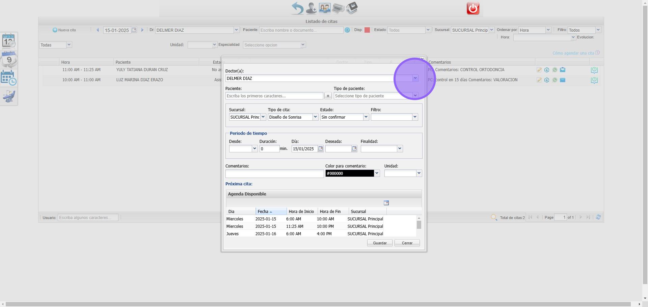Expand the Doctor(a) dropdown
This screenshot has width=648, height=307.
415,78
